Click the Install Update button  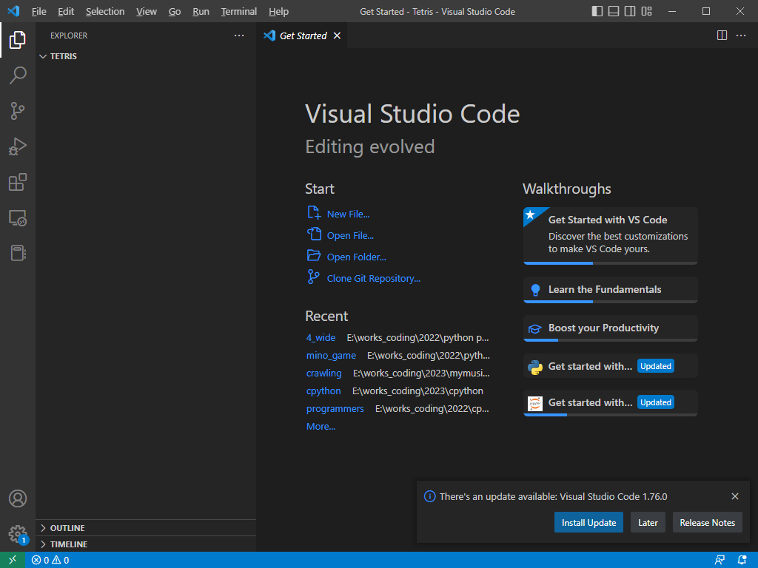(588, 523)
